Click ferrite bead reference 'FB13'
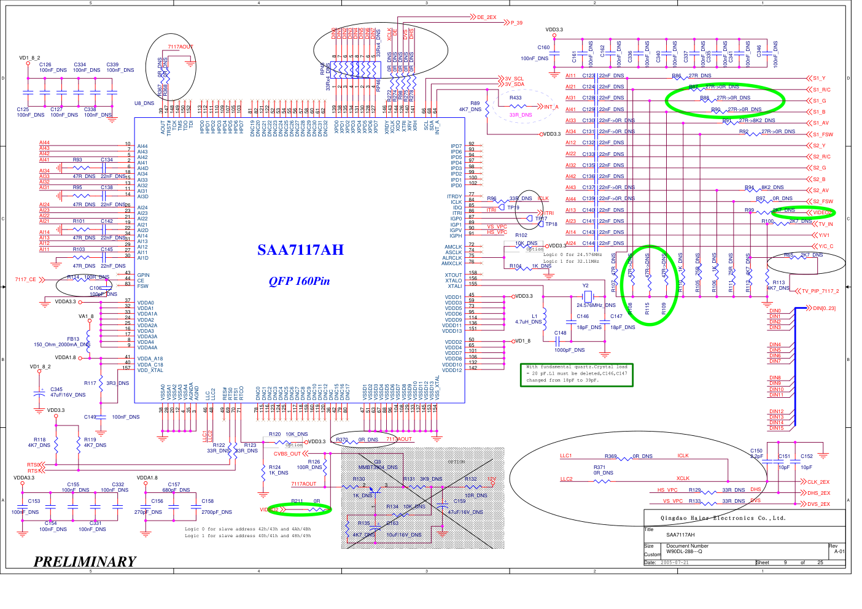The width and height of the screenshot is (862, 609). click(x=73, y=339)
